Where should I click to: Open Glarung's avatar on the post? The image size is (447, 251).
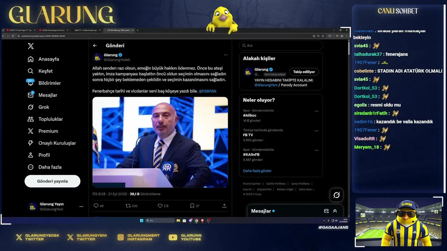(x=97, y=57)
